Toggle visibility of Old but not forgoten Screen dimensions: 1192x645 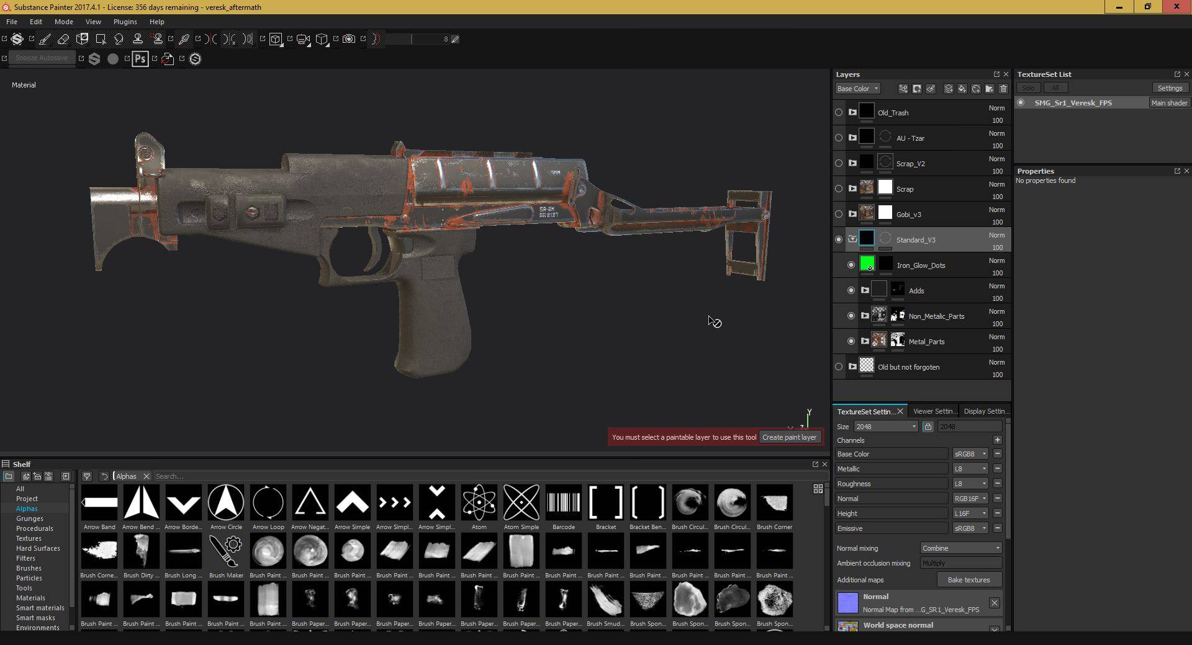pos(839,367)
